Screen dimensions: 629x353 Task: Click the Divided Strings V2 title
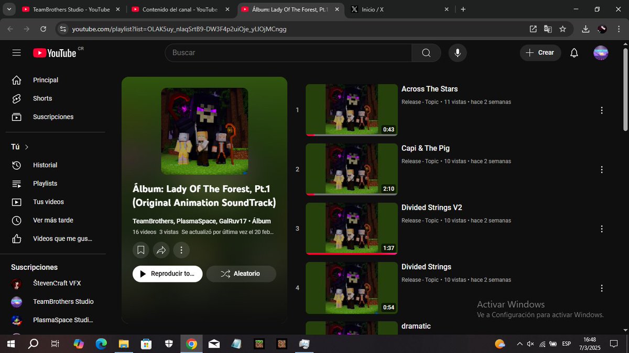431,208
